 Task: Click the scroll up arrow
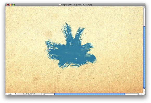pyautogui.click(x=144, y=90)
